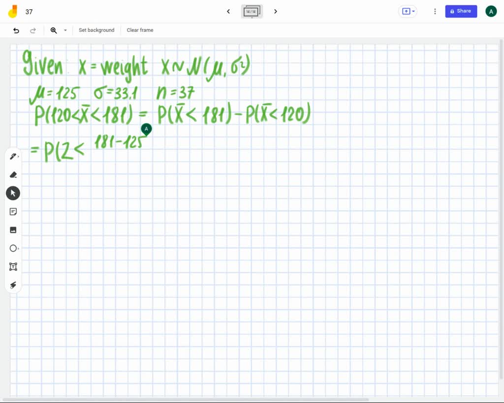504x403 pixels.
Task: Choose the Circle shape tool
Action: coord(13,249)
